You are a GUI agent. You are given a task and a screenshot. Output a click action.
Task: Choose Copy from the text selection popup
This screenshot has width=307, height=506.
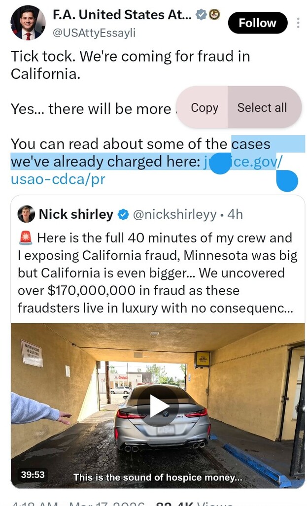204,108
